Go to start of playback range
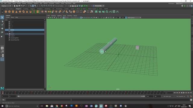Screen dimensions: 193x108 tap(175, 93)
